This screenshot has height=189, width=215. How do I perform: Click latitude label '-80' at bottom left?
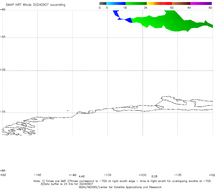(3, 170)
